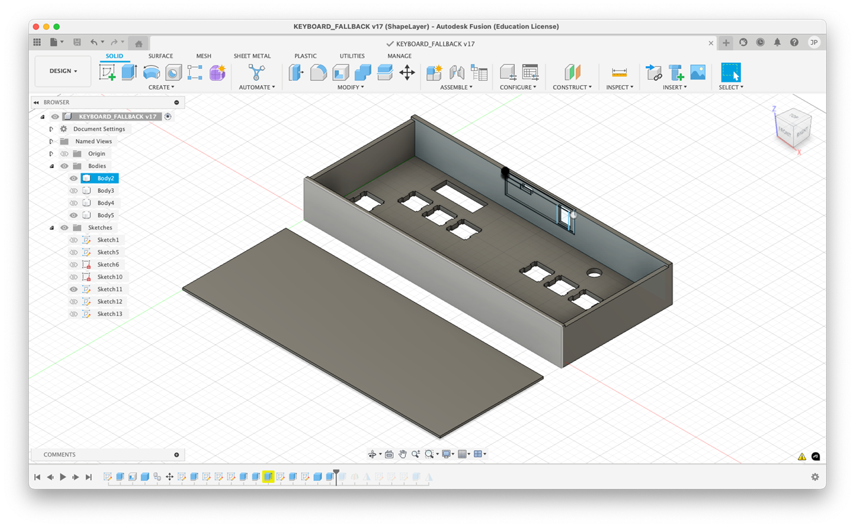Switch to the Surface tab
The width and height of the screenshot is (855, 527).
pos(160,56)
